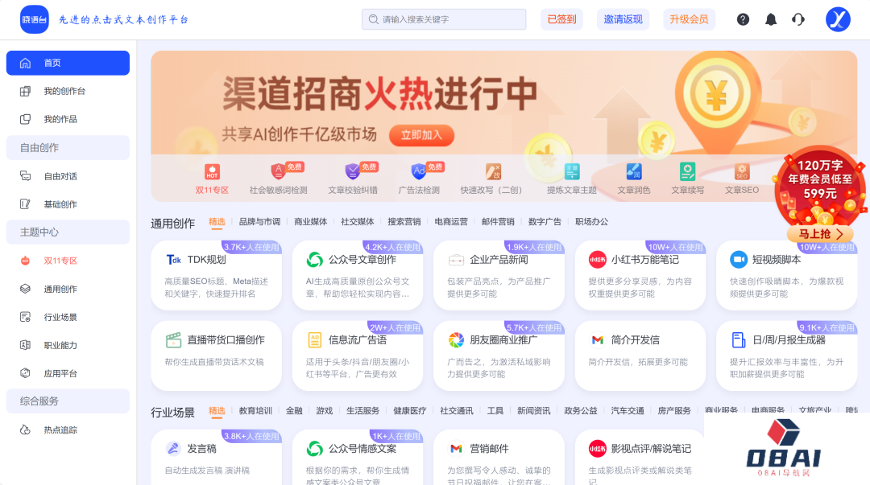
Task: Click the 已签到 button
Action: pyautogui.click(x=561, y=19)
